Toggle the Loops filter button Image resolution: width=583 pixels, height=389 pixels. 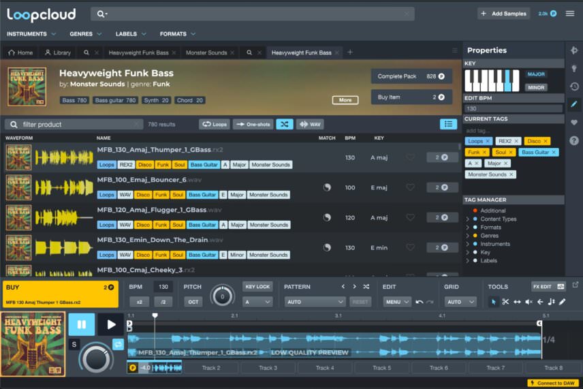(215, 124)
